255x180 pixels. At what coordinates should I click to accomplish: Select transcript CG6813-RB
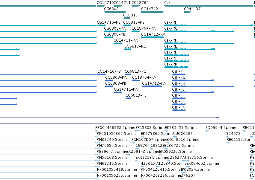[127, 25]
